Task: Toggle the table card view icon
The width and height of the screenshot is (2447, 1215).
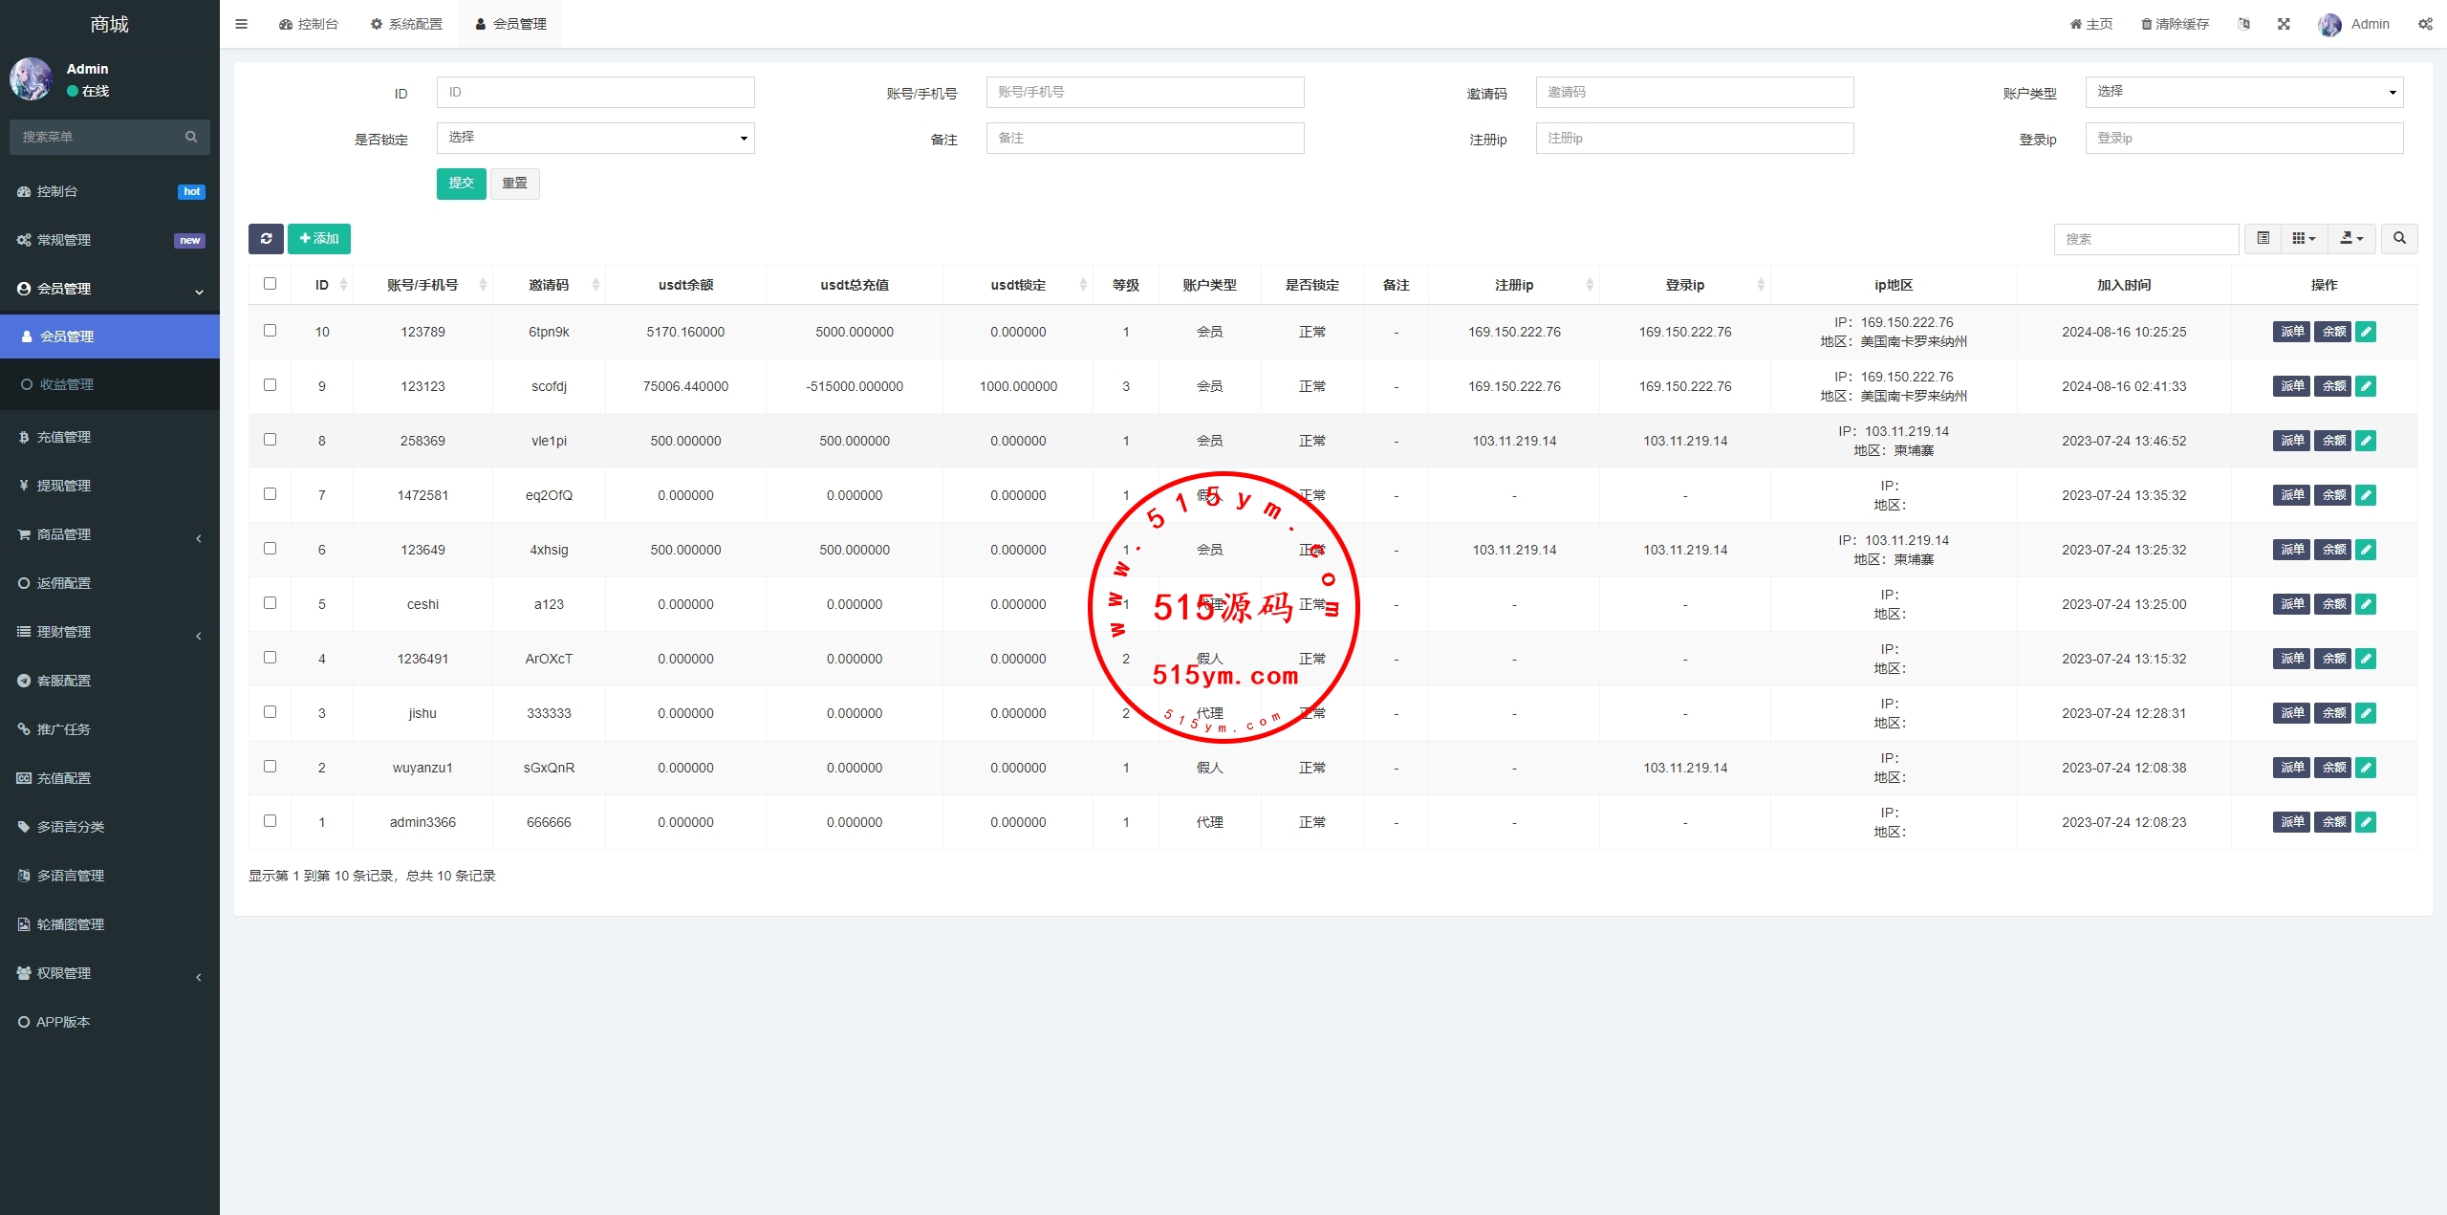Action: point(2263,239)
